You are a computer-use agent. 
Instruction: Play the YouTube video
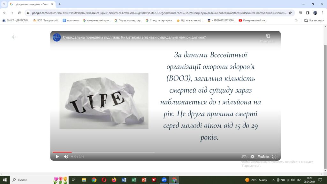57,157
